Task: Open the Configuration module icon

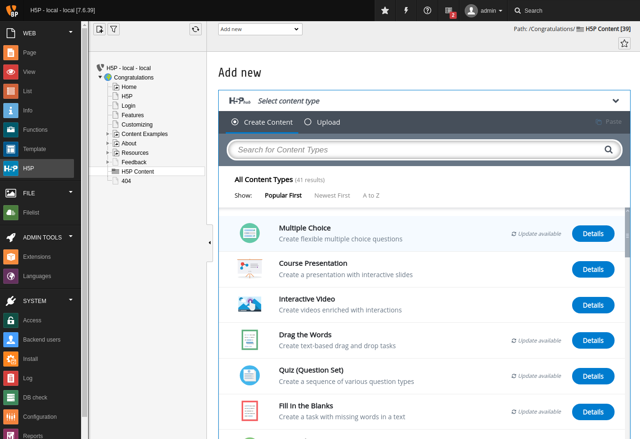Action: click(x=11, y=417)
